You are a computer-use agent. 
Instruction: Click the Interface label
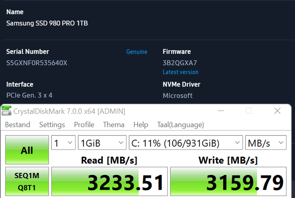20,84
